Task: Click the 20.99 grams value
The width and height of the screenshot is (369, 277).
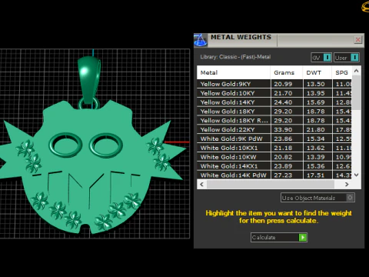Action: click(x=283, y=84)
